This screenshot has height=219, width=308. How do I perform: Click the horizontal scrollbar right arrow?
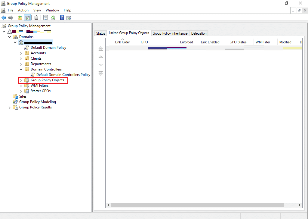pyautogui.click(x=299, y=205)
